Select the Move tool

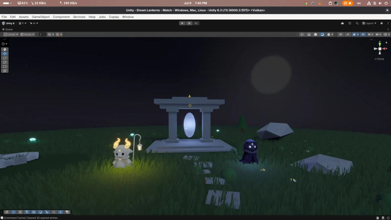pos(5,54)
